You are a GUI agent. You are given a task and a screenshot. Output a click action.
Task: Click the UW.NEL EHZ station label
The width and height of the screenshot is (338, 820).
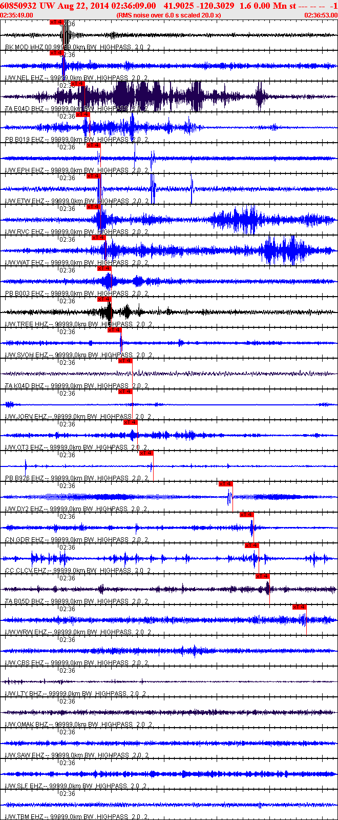coord(76,78)
